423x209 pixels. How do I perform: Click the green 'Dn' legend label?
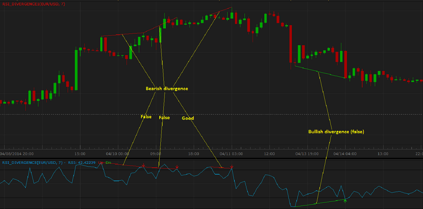109,162
